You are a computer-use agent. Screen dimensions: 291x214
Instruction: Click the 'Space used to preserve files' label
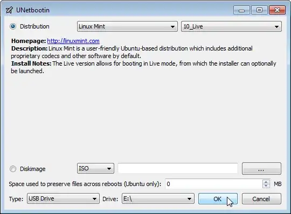(85, 184)
